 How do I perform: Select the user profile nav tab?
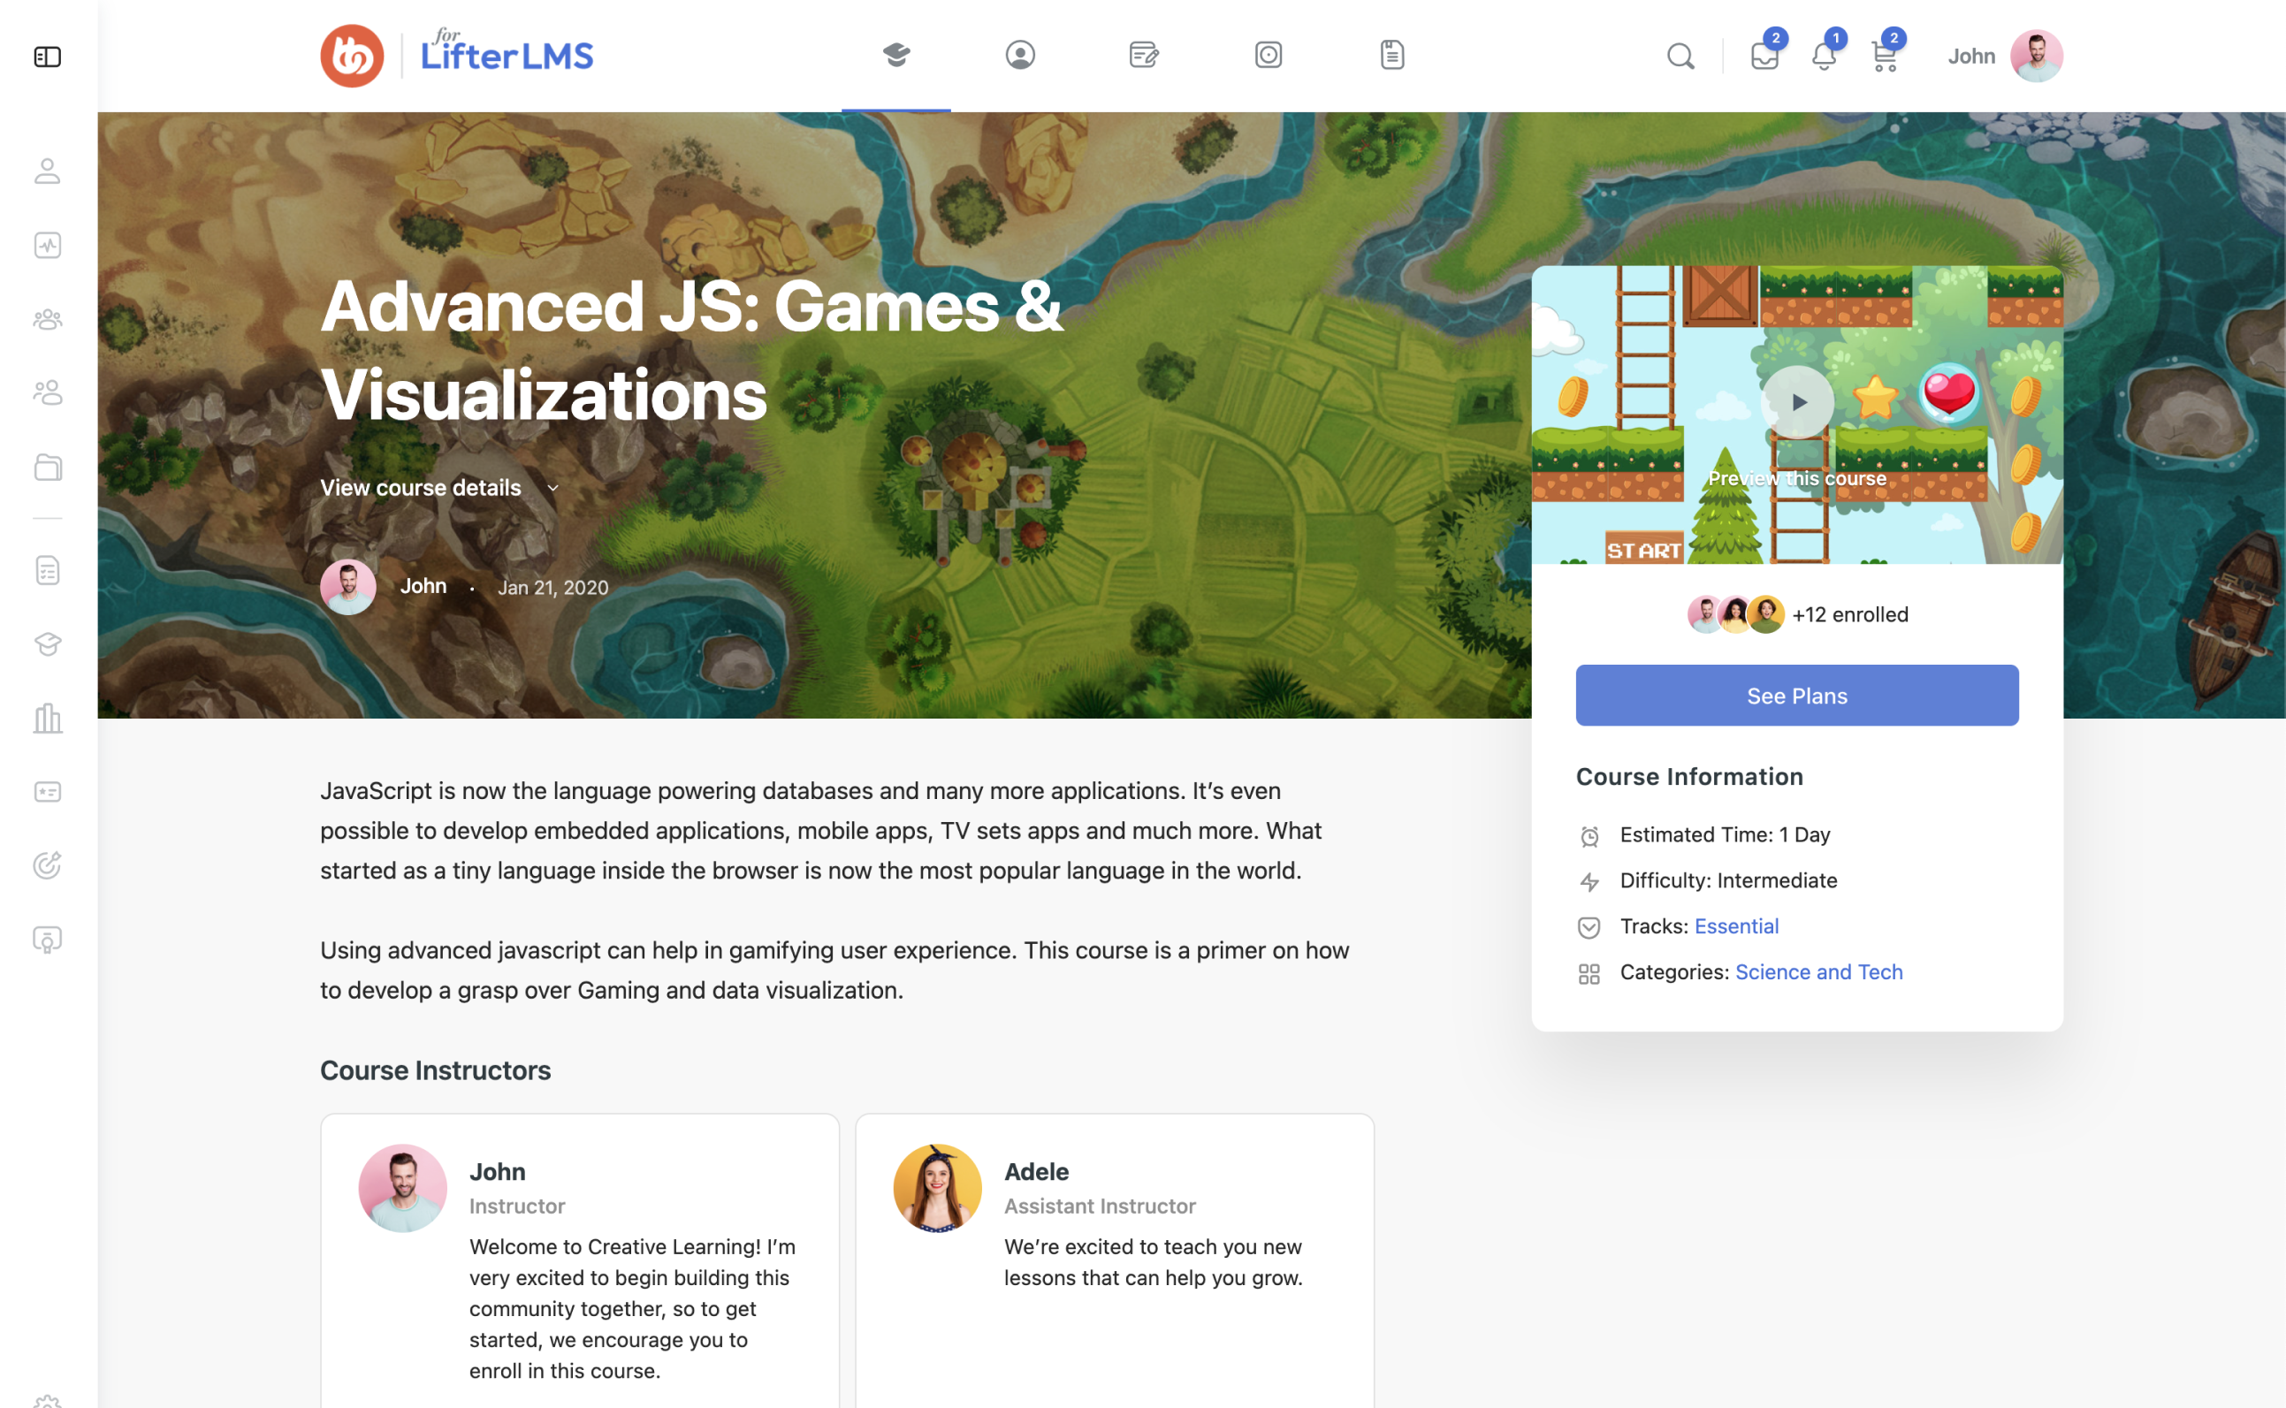click(x=1020, y=55)
